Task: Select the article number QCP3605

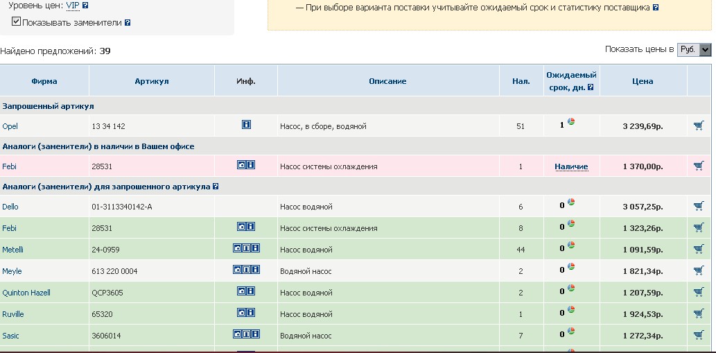Action: coord(107,292)
